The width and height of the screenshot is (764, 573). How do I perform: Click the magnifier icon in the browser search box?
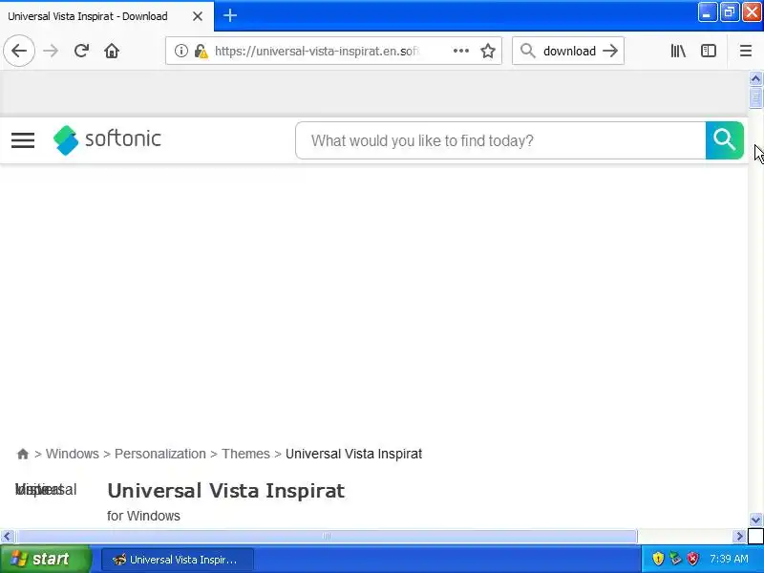[528, 51]
